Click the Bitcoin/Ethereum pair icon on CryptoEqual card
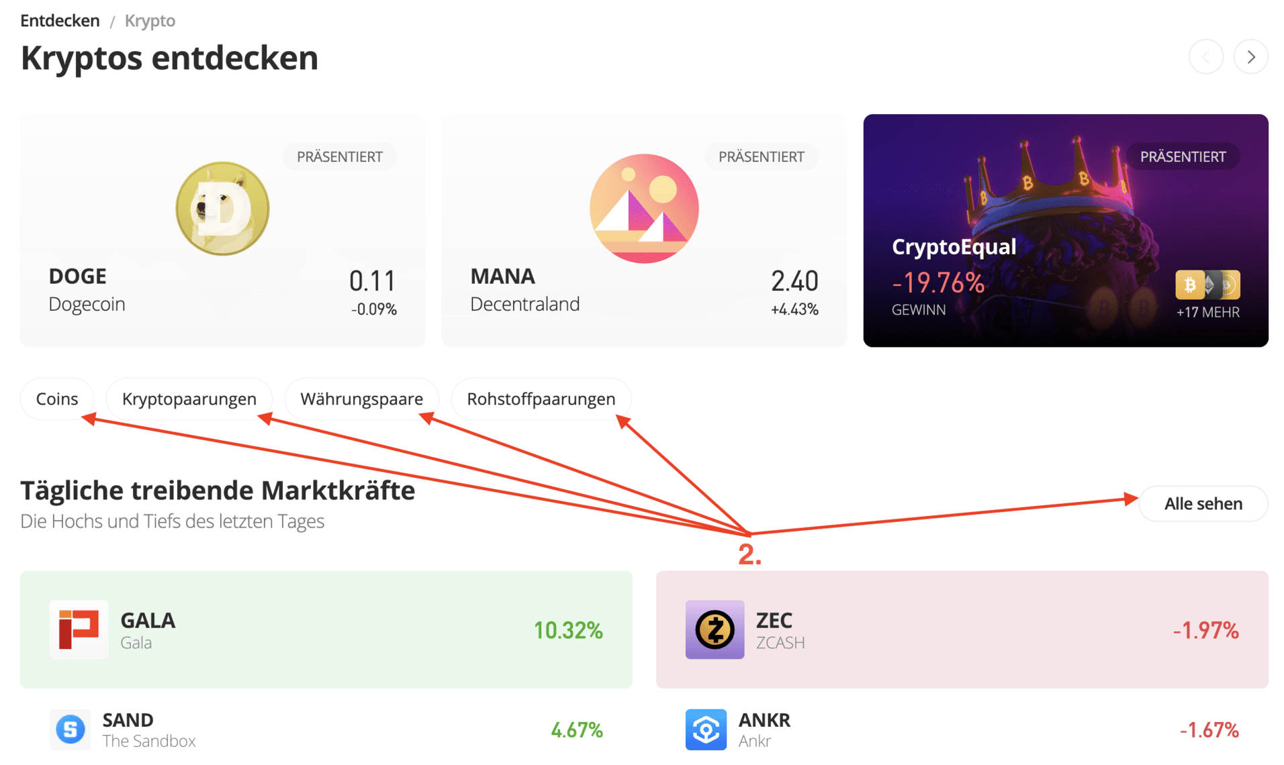Image resolution: width=1284 pixels, height=765 pixels. (1207, 285)
